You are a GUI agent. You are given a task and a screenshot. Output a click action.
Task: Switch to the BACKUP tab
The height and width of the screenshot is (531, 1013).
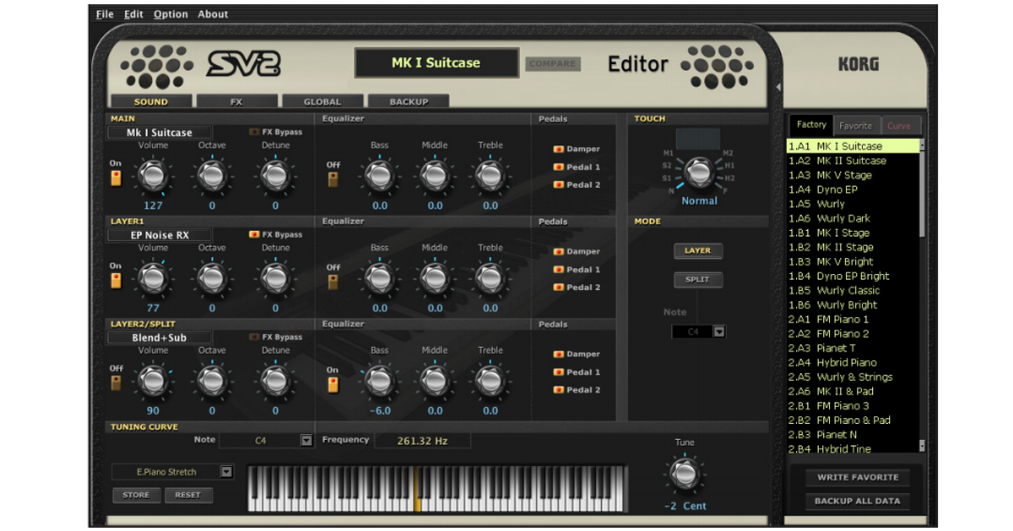click(409, 101)
